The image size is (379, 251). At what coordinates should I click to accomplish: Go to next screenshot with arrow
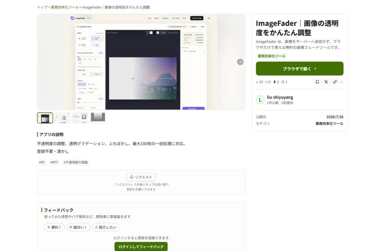coord(240,62)
